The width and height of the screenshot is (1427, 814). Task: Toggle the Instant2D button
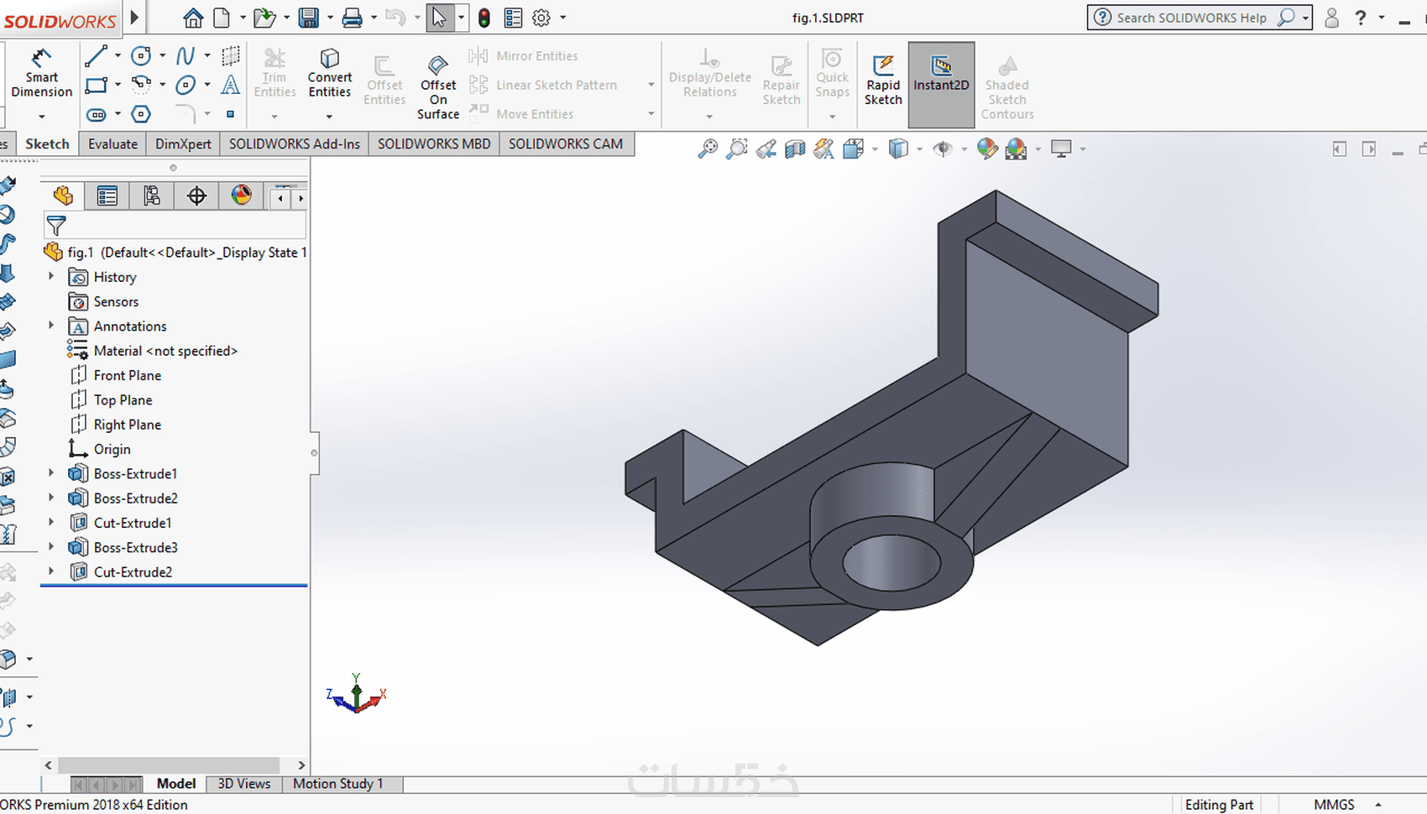point(941,84)
